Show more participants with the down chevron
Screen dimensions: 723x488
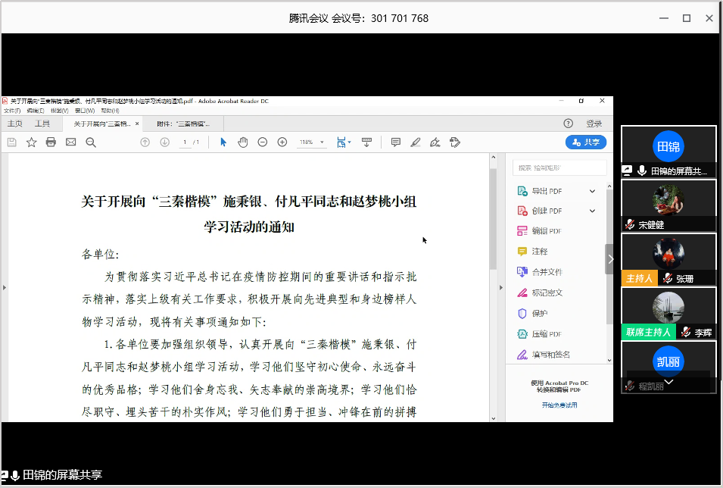pyautogui.click(x=668, y=382)
